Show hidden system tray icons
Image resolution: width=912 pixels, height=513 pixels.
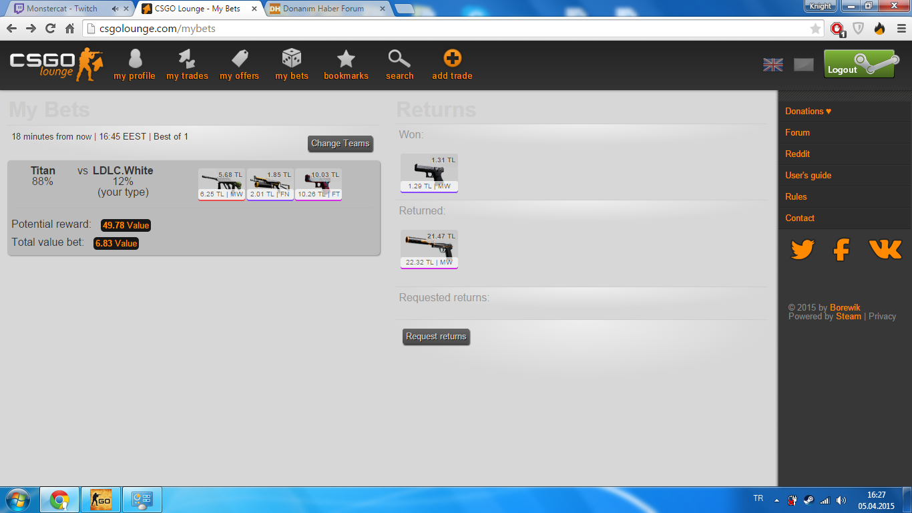pyautogui.click(x=776, y=500)
